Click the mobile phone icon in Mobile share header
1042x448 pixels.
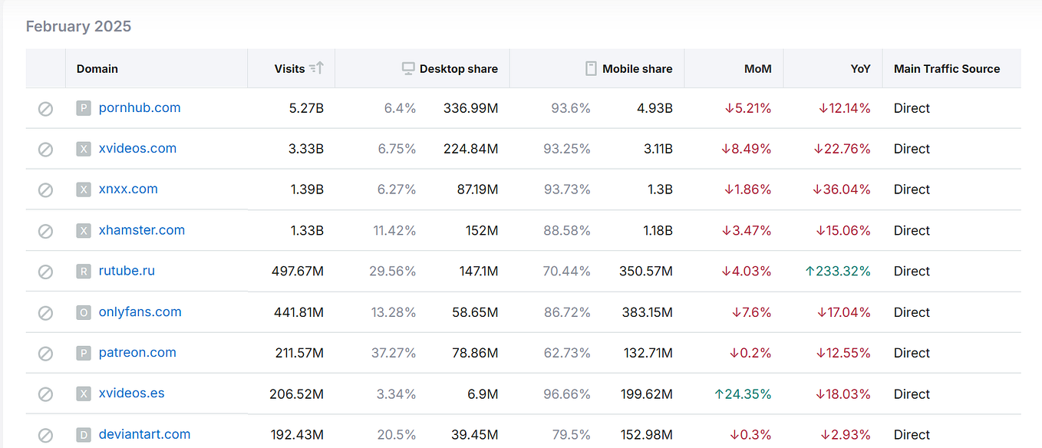[x=591, y=68]
